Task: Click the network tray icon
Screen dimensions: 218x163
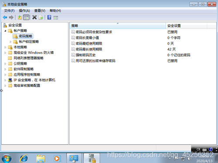Action: point(183,159)
